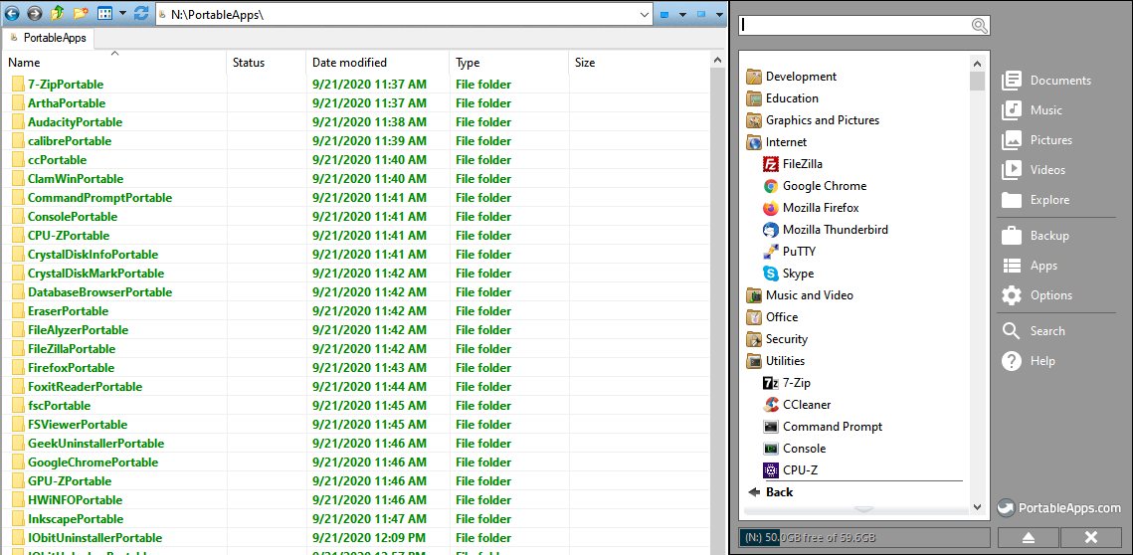Image resolution: width=1133 pixels, height=555 pixels.
Task: Click the file list scrollbar up arrow
Action: tap(717, 61)
